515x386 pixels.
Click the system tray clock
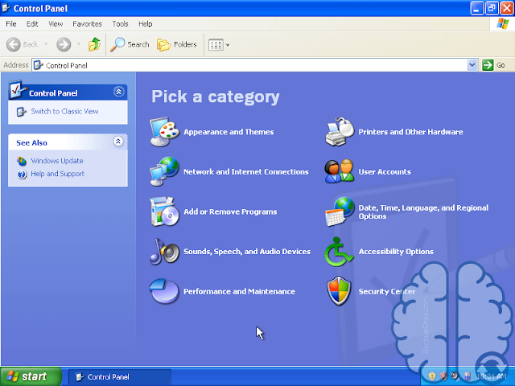point(492,376)
